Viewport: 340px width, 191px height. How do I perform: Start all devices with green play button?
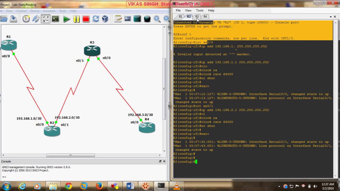pos(67,19)
